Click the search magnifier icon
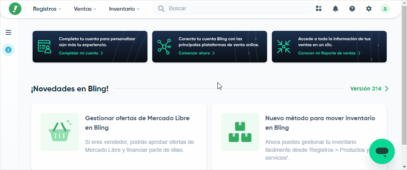407x170 pixels. coord(161,9)
